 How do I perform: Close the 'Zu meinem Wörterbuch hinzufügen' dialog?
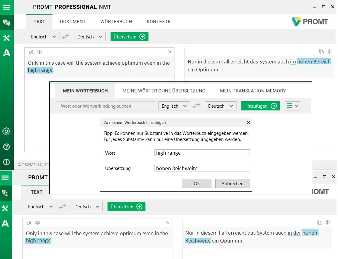click(x=248, y=122)
